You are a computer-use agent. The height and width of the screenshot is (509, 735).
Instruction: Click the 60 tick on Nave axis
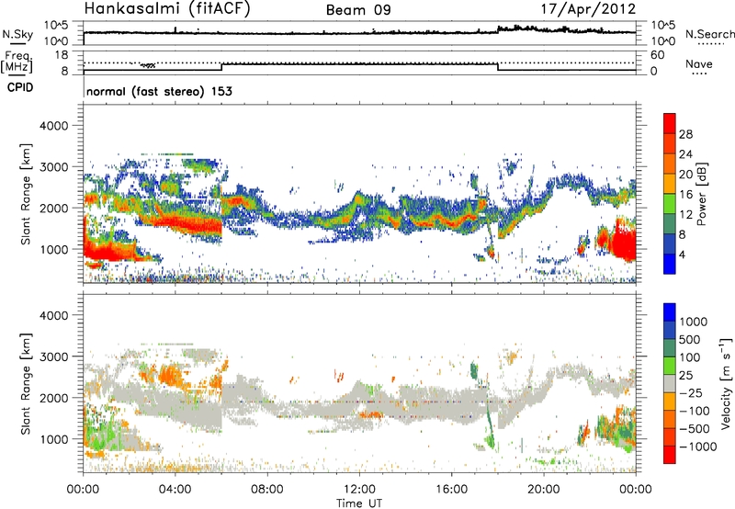[657, 55]
